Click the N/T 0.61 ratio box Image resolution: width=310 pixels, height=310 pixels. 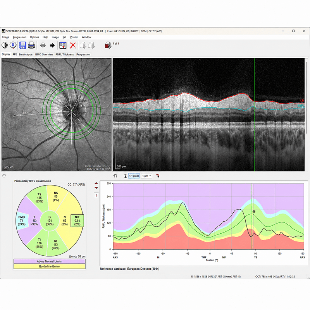point(77,220)
